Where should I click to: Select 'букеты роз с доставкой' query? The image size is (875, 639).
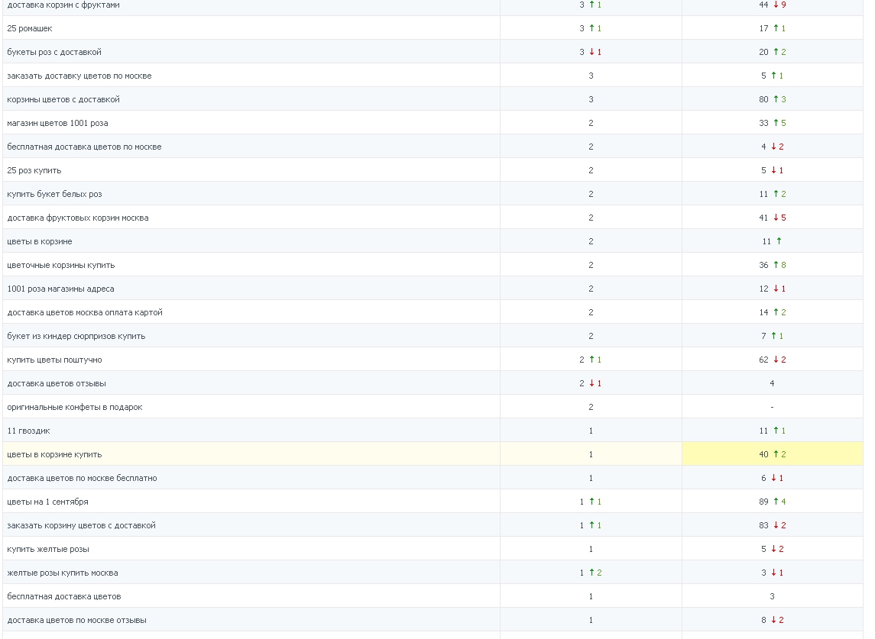coord(54,53)
